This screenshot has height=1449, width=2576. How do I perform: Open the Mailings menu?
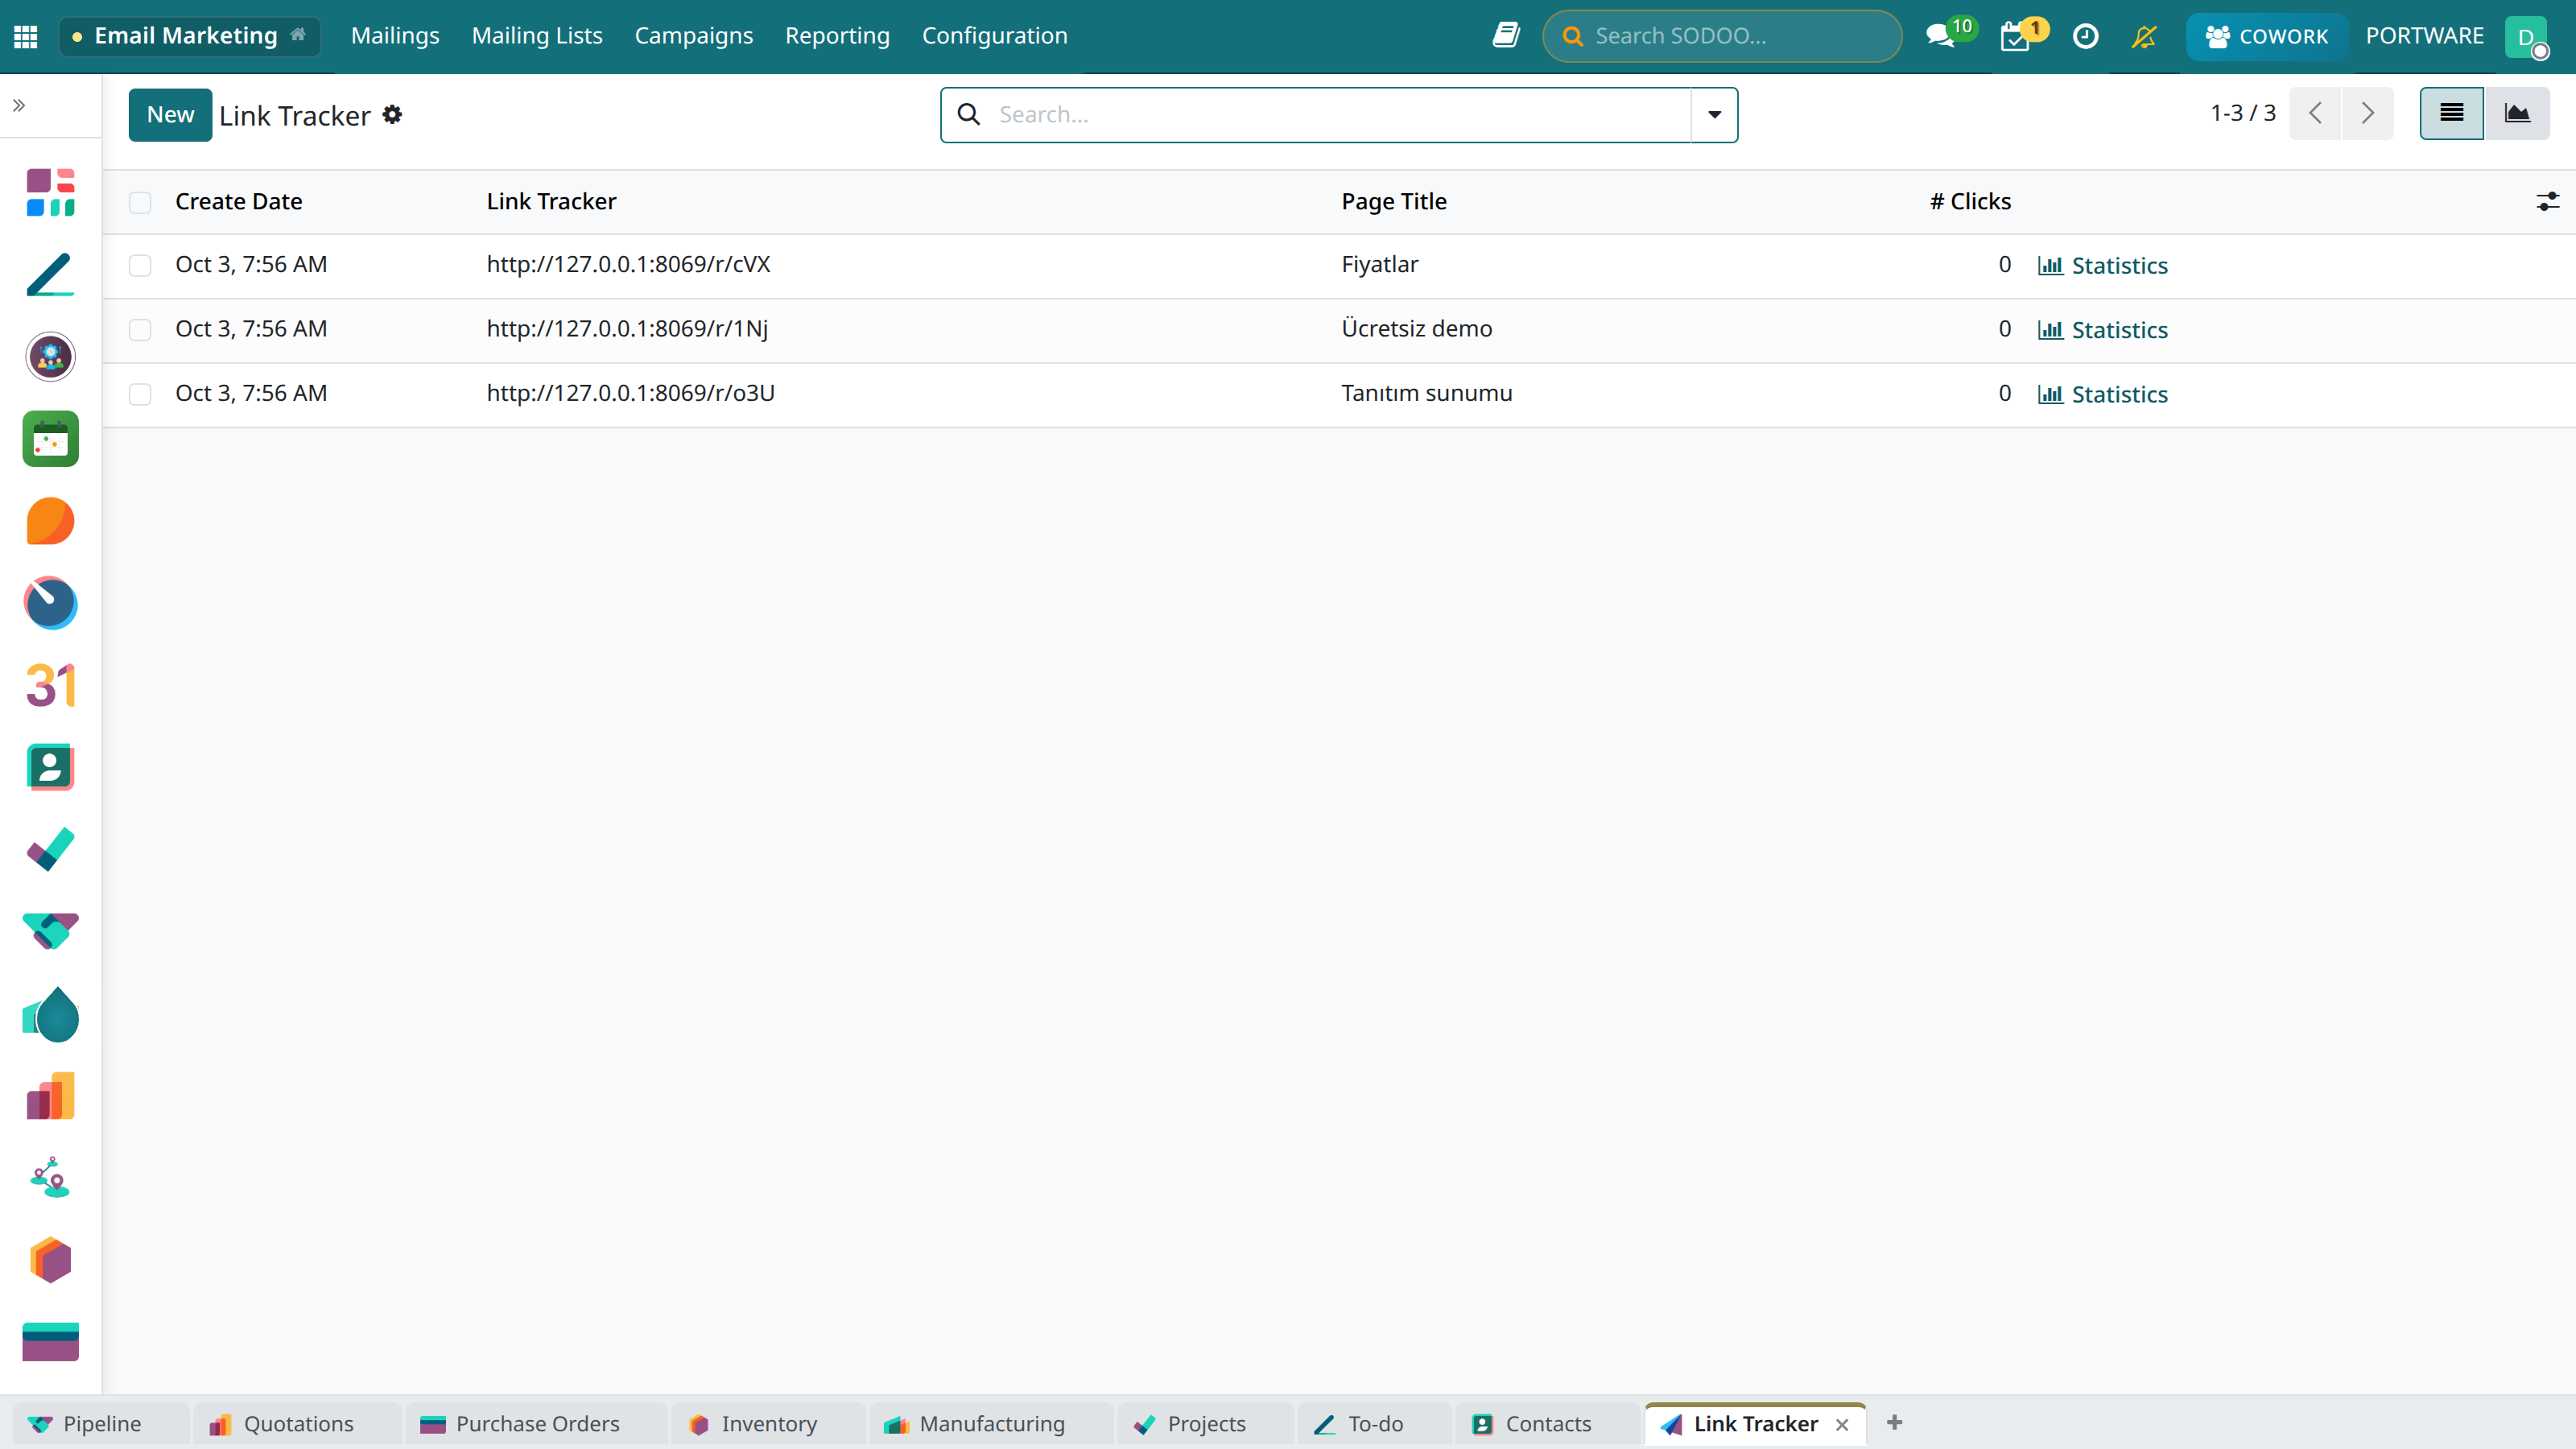click(x=395, y=36)
